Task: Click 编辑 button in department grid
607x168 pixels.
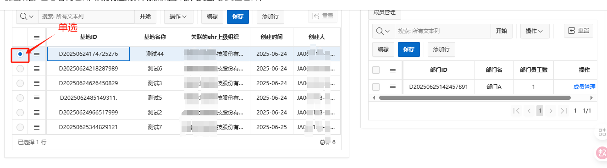Action: [x=383, y=49]
